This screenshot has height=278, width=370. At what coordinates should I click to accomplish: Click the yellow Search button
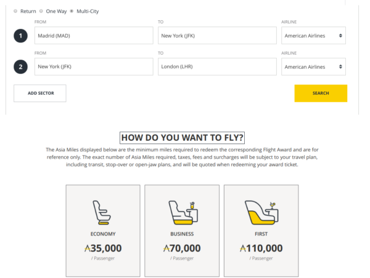(x=321, y=93)
